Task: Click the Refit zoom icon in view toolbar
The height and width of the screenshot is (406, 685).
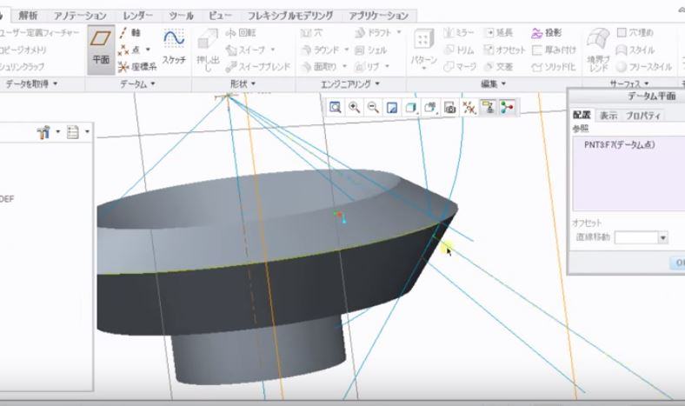Action: coord(336,107)
